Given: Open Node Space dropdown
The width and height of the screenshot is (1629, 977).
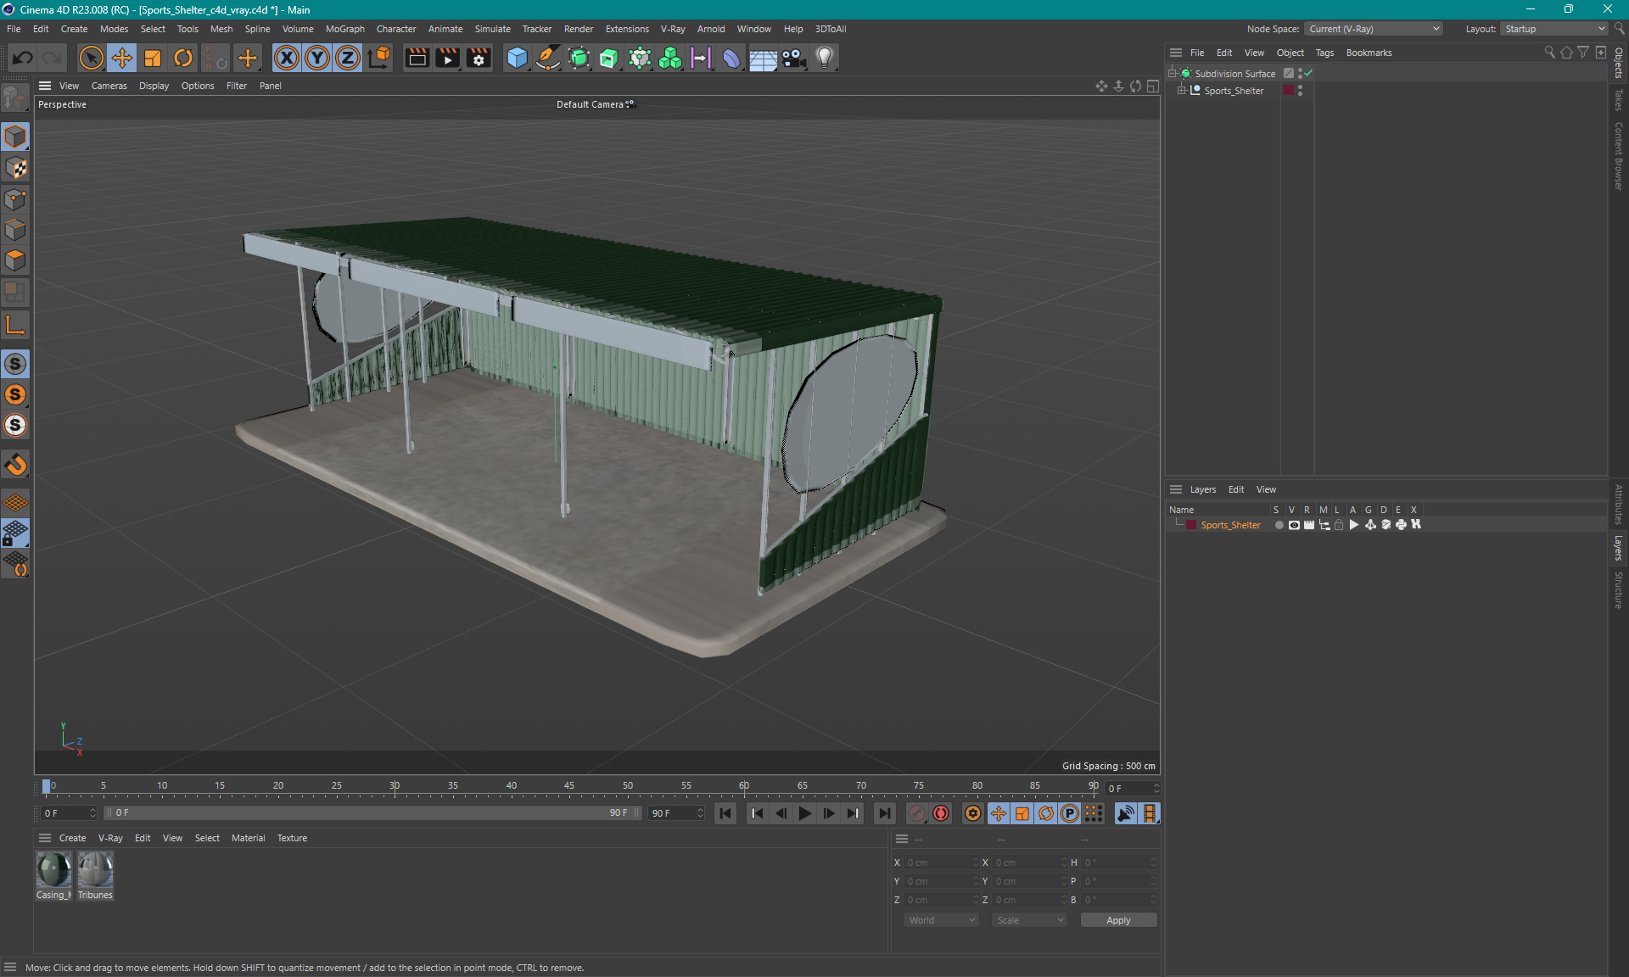Looking at the screenshot, I should (x=1374, y=29).
